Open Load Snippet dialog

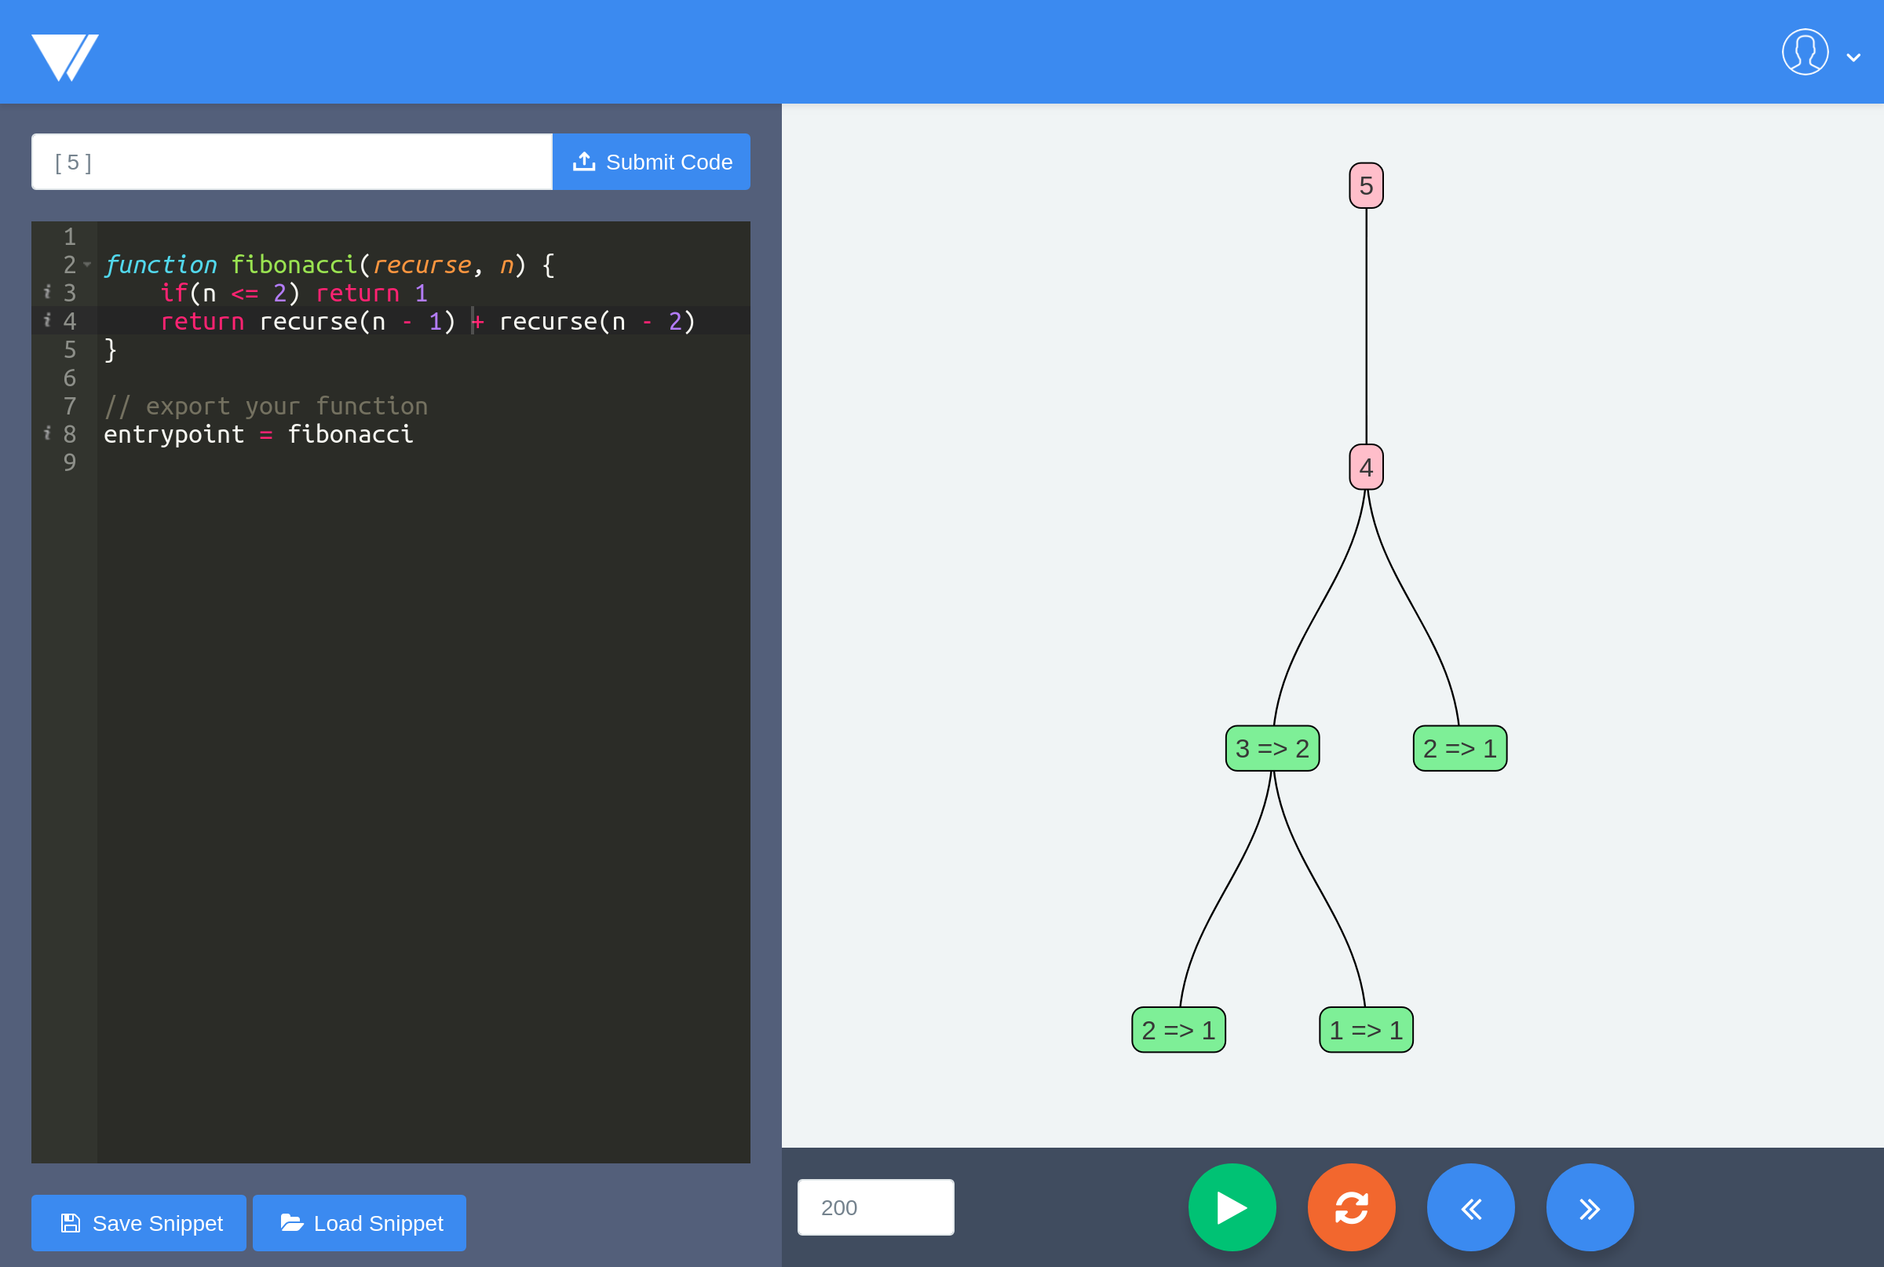(360, 1222)
